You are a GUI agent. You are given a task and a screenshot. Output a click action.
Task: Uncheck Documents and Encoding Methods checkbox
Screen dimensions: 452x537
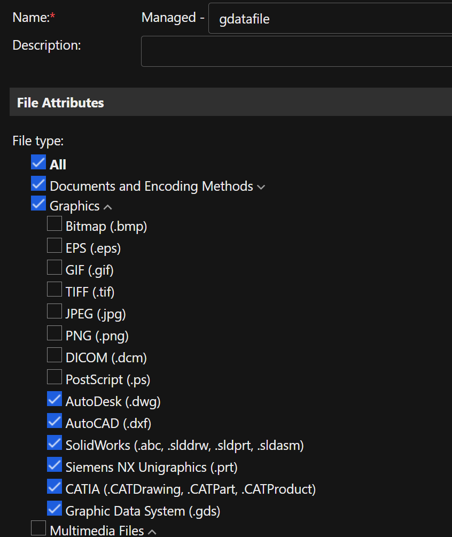(x=38, y=184)
